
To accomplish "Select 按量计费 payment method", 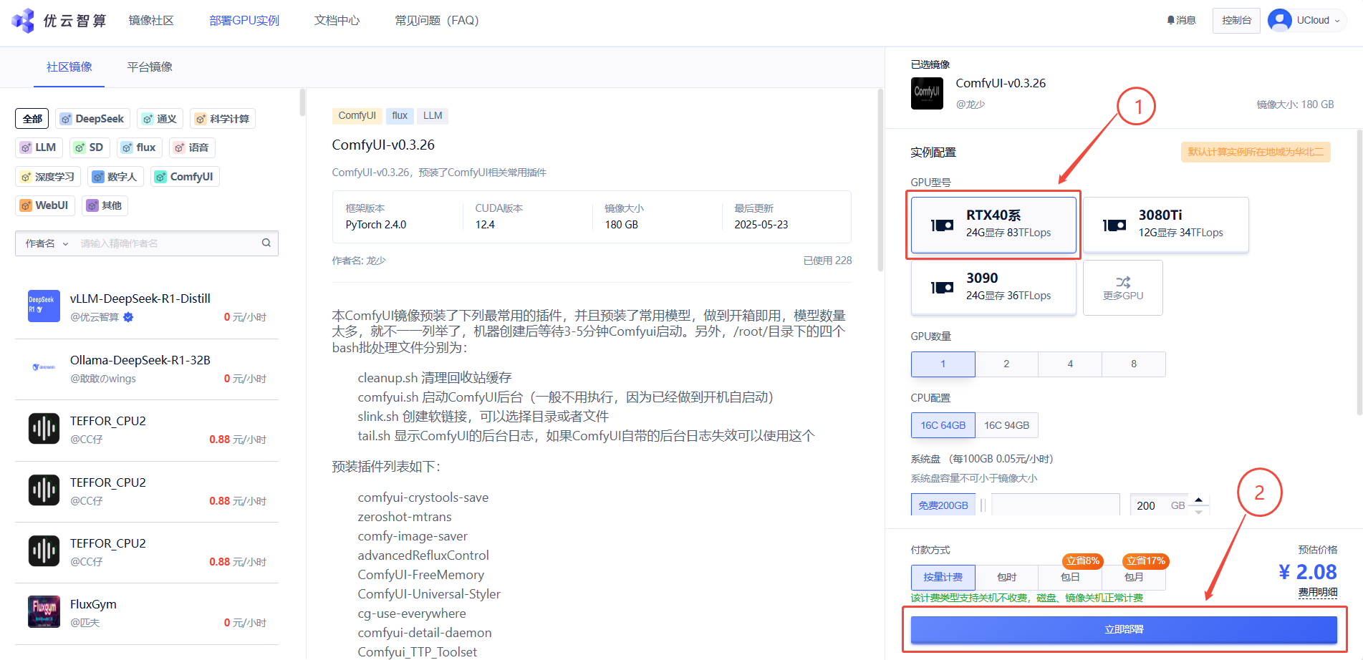I will pos(943,577).
